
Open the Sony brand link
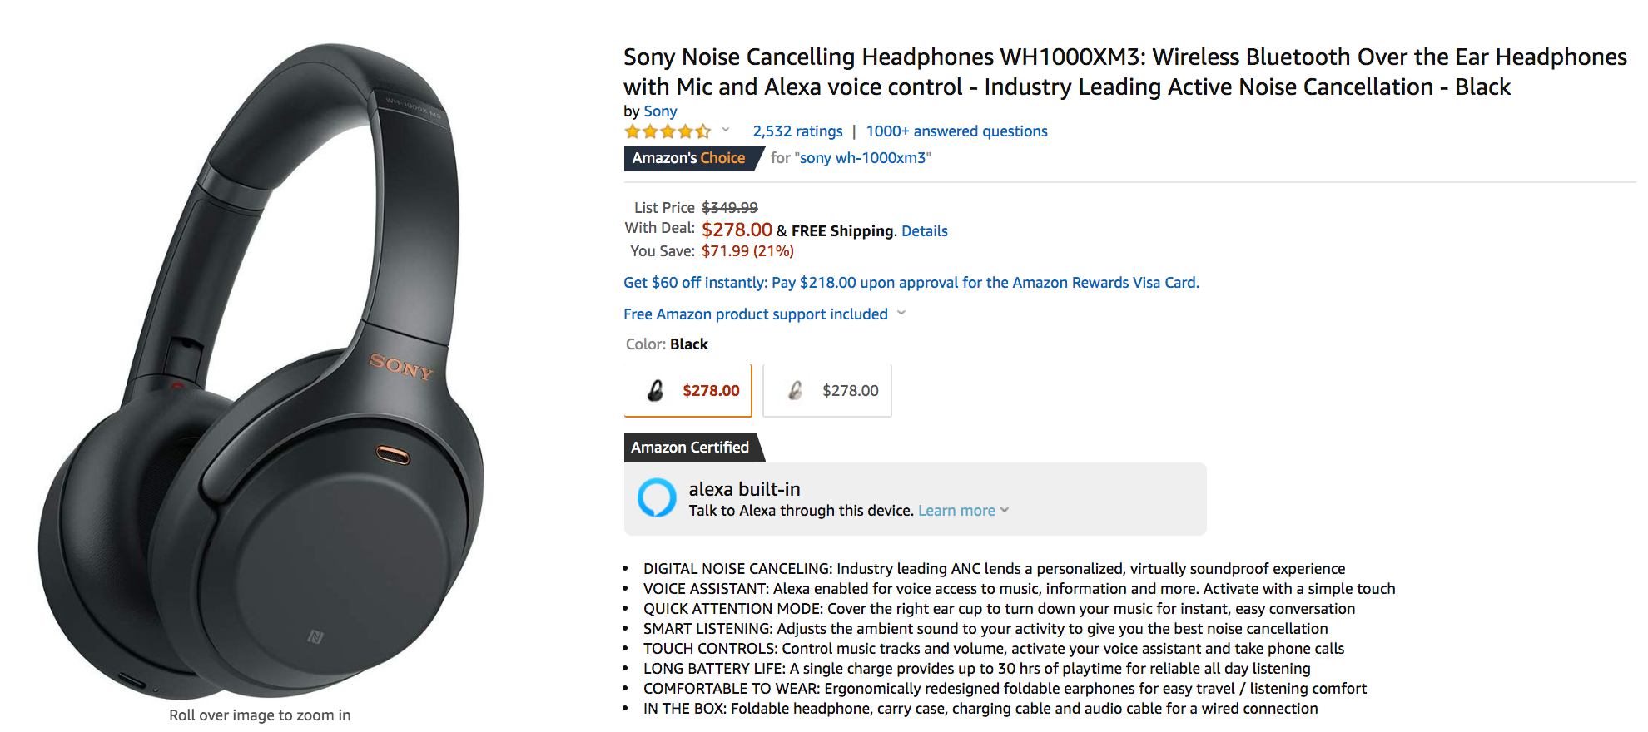[660, 111]
